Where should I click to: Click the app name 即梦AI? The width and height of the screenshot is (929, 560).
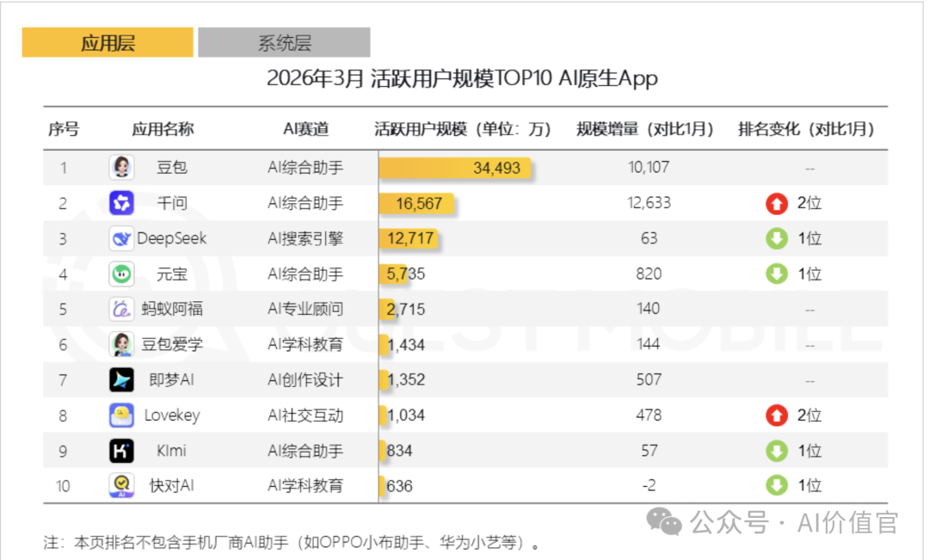[x=172, y=380]
